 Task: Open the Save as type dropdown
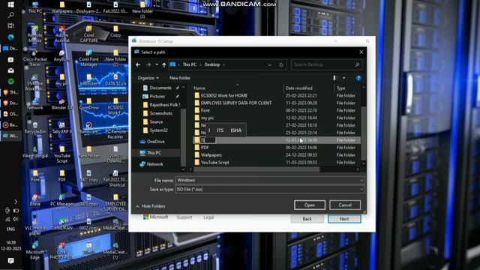361,190
